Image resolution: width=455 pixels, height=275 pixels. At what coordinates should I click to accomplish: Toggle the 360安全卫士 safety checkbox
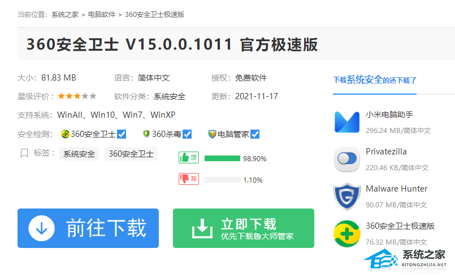click(x=122, y=134)
